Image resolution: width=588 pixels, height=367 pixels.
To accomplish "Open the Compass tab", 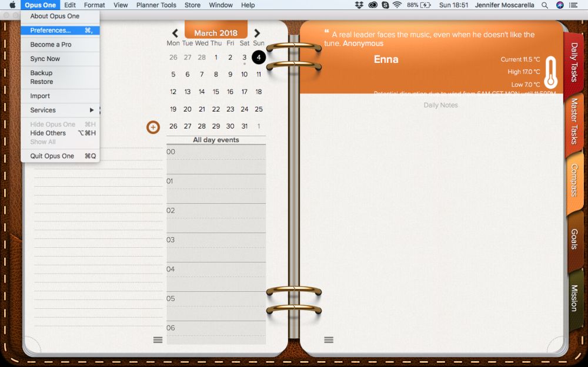I will pos(574,180).
